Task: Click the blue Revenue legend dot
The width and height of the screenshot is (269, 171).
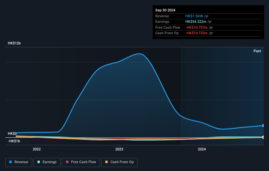Action: (x=10, y=162)
